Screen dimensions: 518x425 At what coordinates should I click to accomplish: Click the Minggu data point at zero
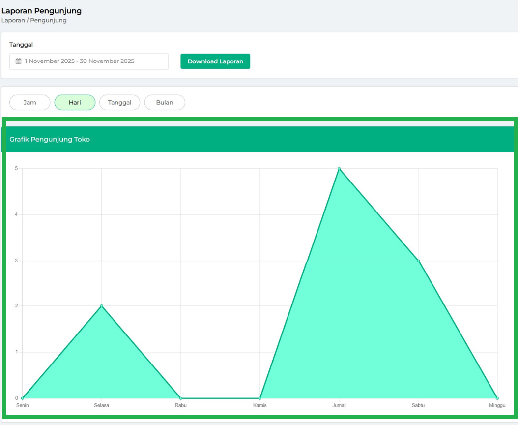497,398
